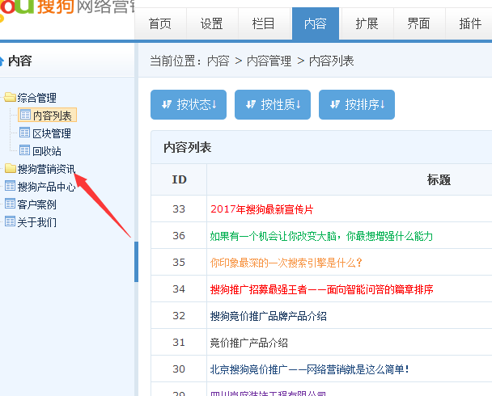Viewport: 492px width, 396px height.
Task: Open the 界面 tab
Action: tap(418, 23)
